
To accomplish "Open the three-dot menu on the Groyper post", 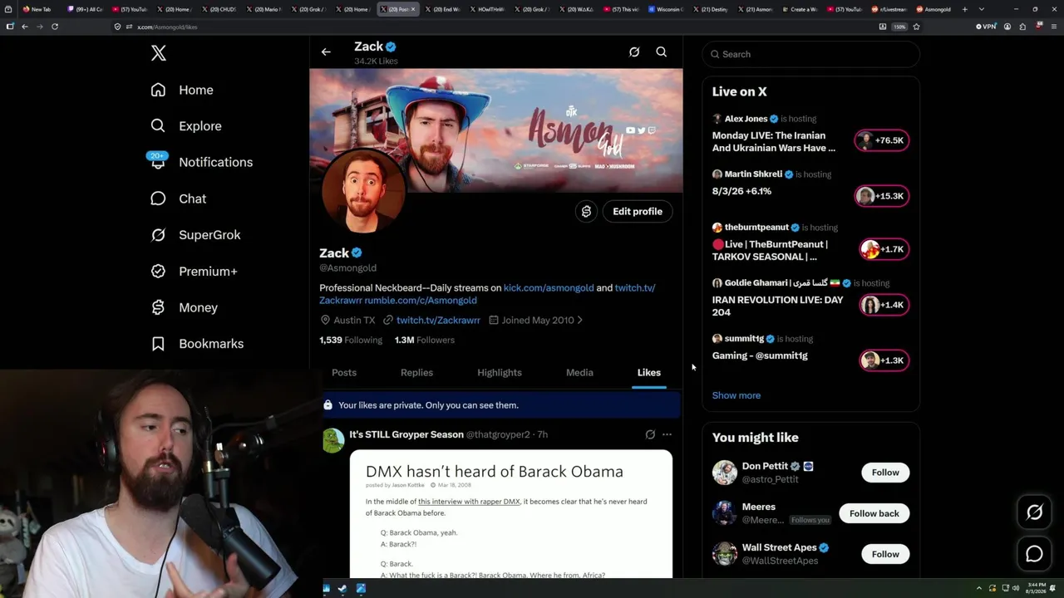I will pos(667,434).
